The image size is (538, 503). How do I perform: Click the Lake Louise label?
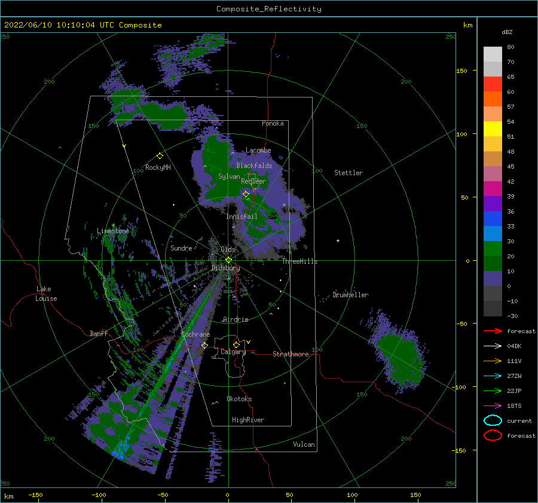46,294
